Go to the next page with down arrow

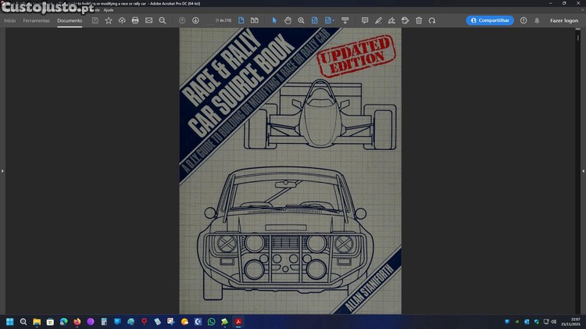point(195,20)
